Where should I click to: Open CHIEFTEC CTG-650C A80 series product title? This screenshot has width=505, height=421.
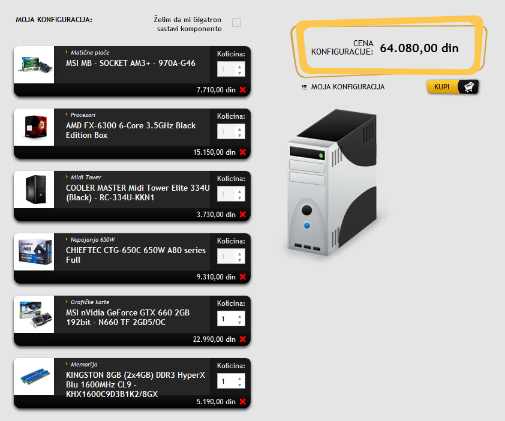[x=136, y=255]
